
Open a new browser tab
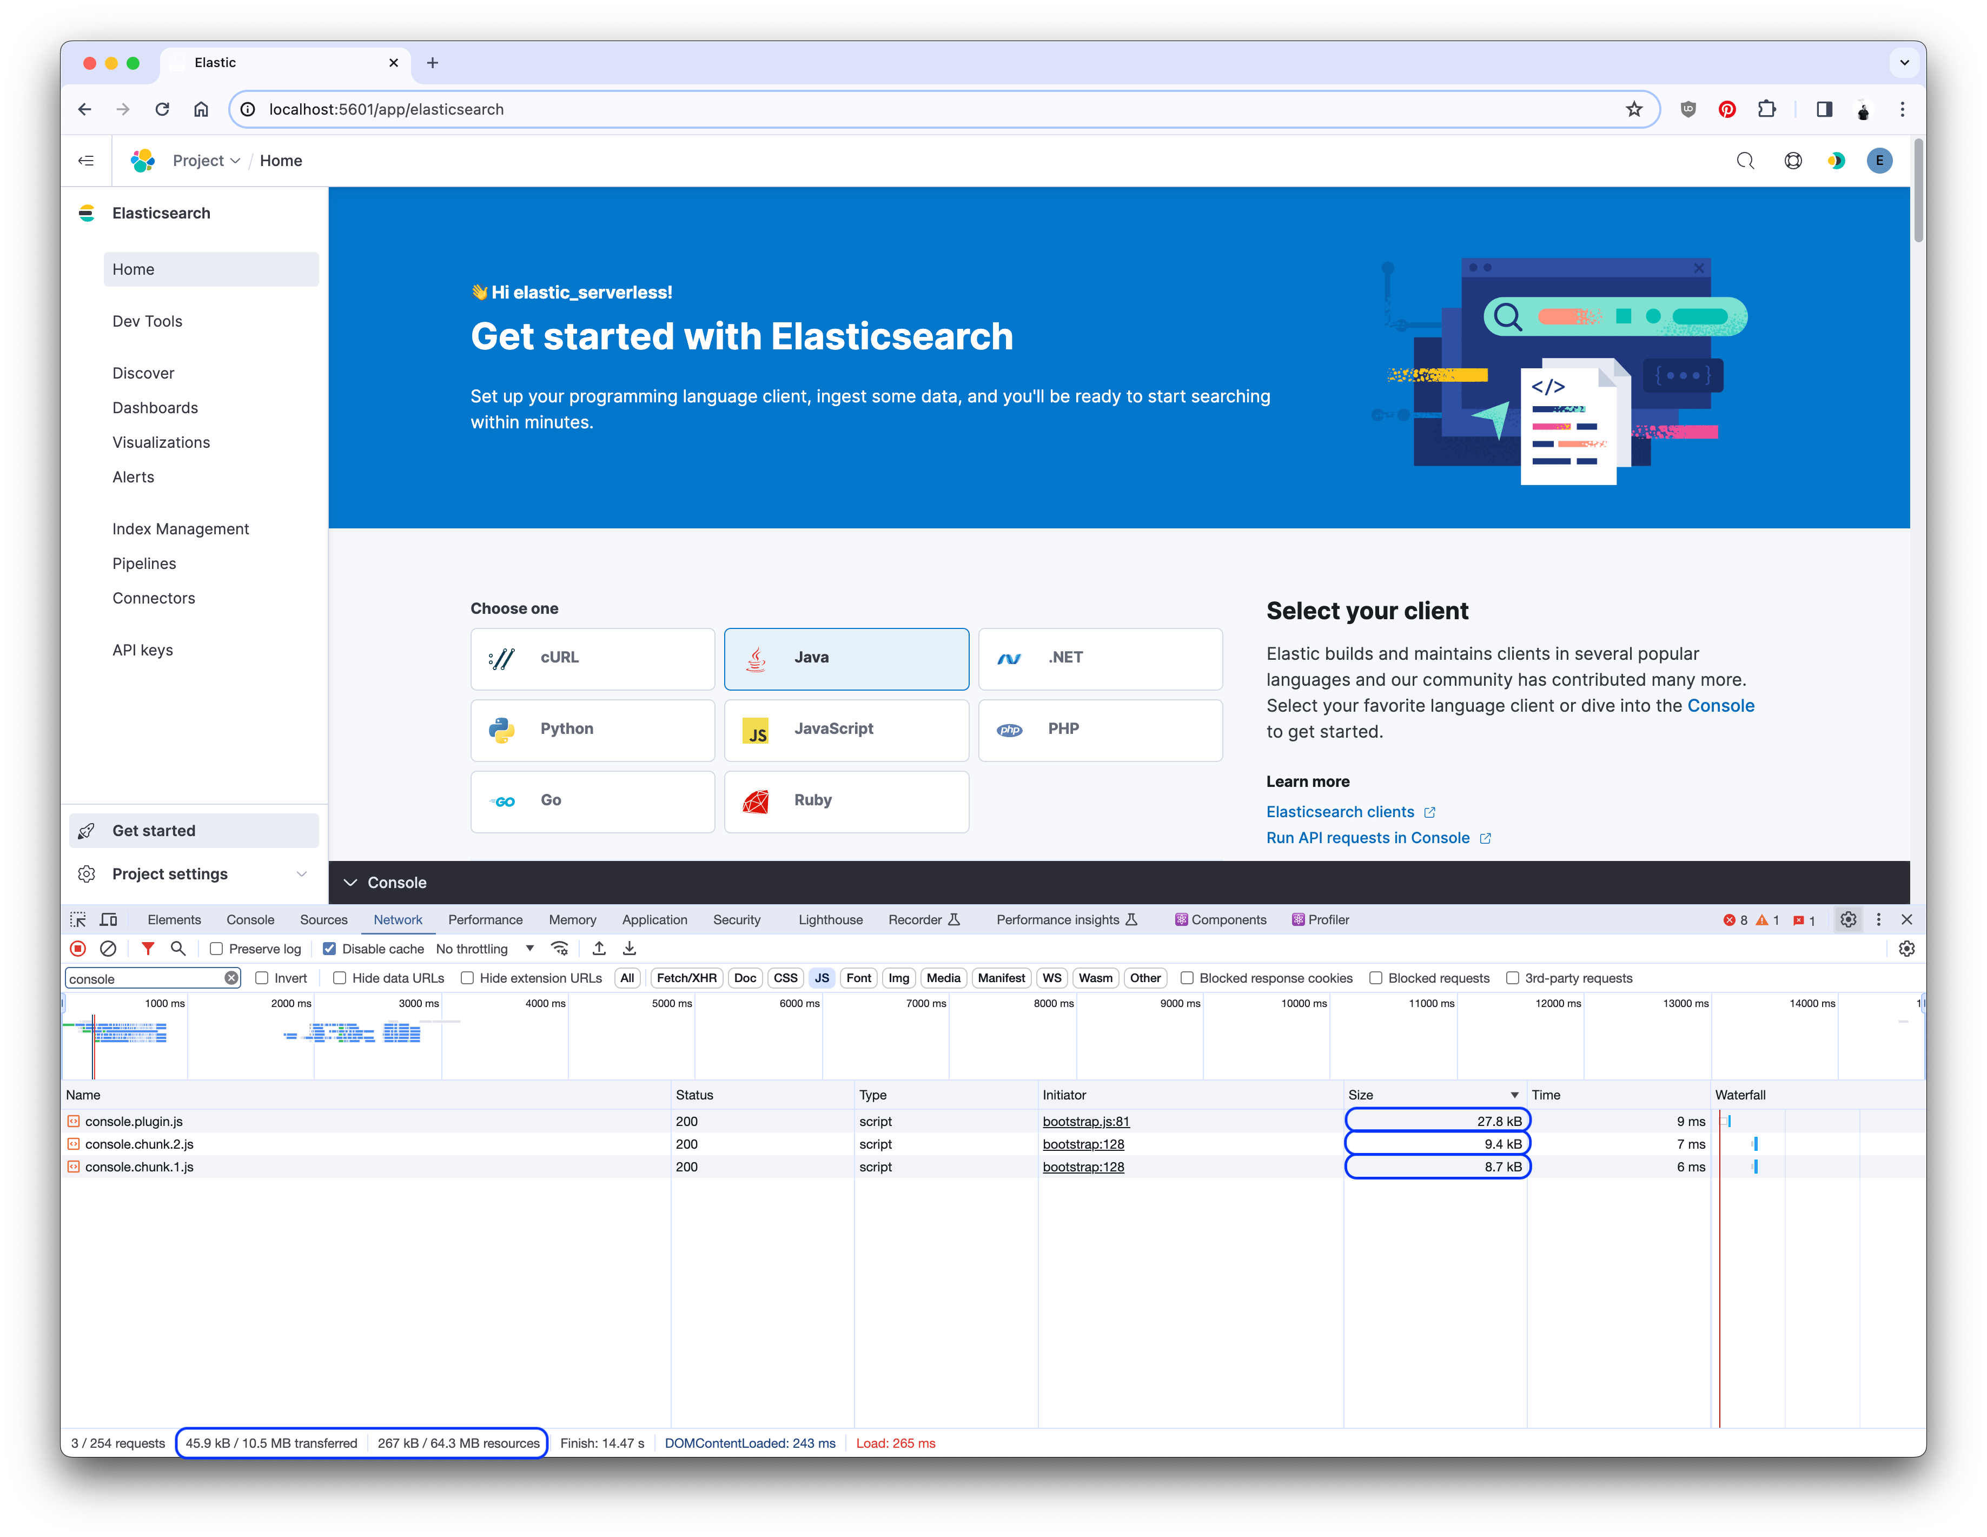pyautogui.click(x=433, y=63)
